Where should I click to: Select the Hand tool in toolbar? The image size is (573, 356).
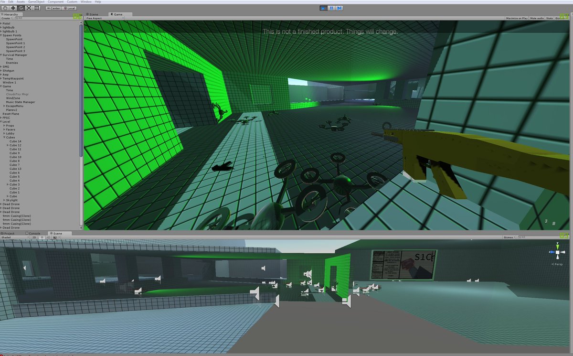point(5,8)
